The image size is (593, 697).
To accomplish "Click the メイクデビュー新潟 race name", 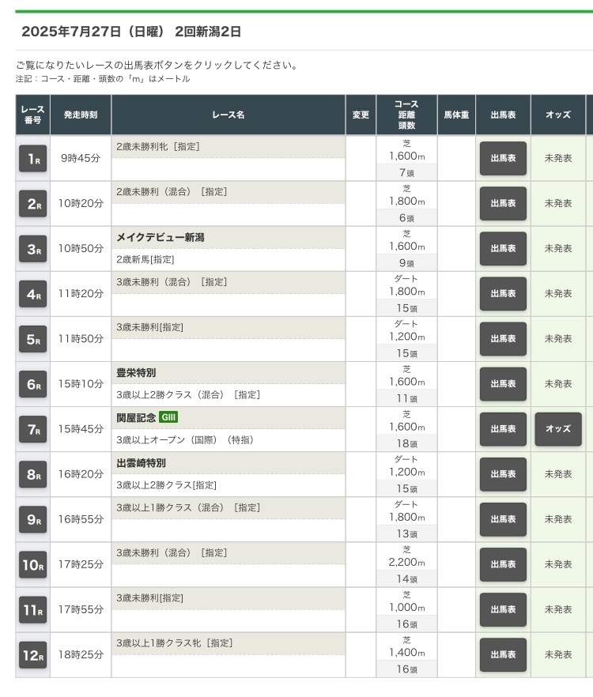I will [161, 237].
